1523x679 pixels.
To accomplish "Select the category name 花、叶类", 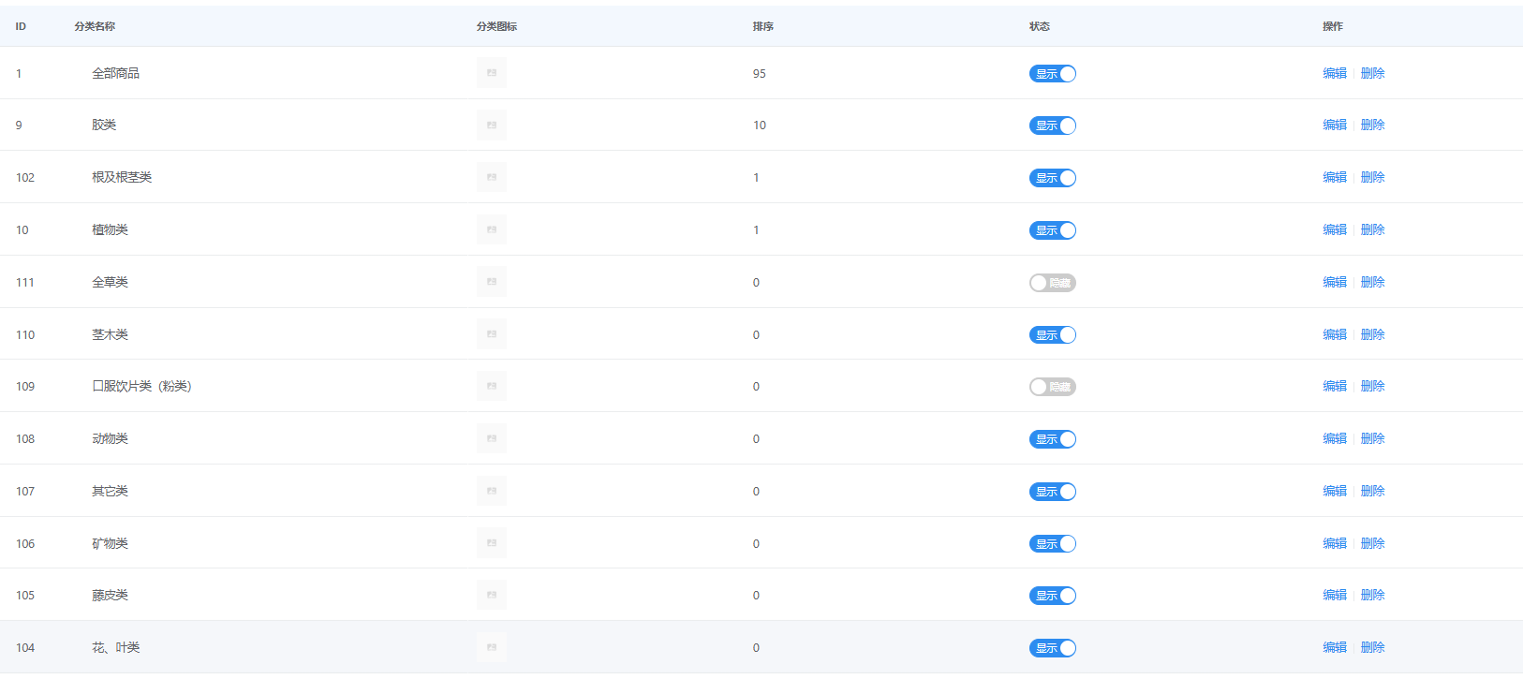I will 115,647.
